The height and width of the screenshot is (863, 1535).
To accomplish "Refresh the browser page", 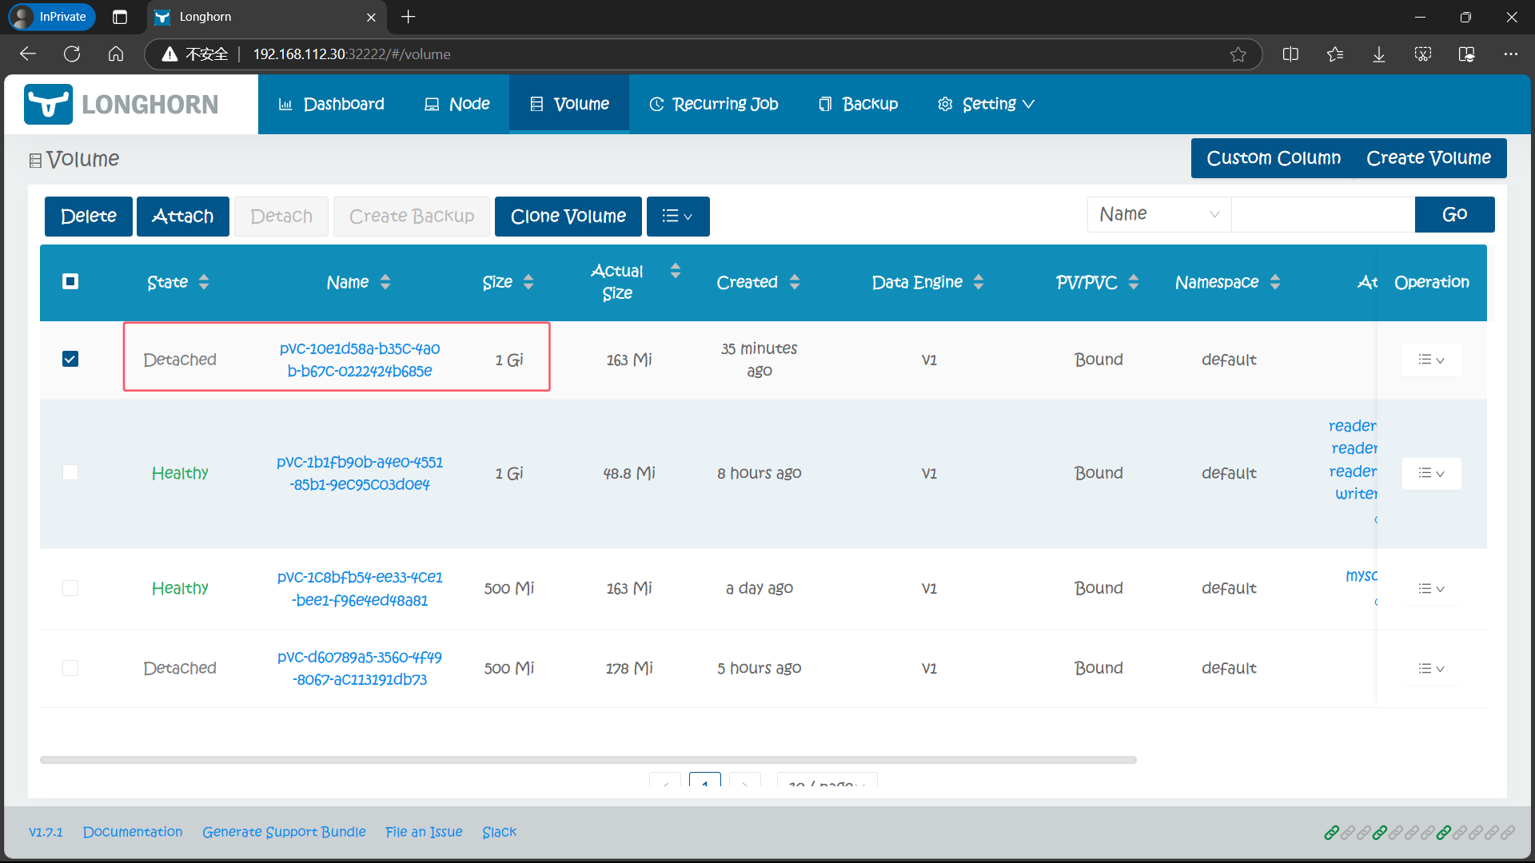I will (x=72, y=54).
